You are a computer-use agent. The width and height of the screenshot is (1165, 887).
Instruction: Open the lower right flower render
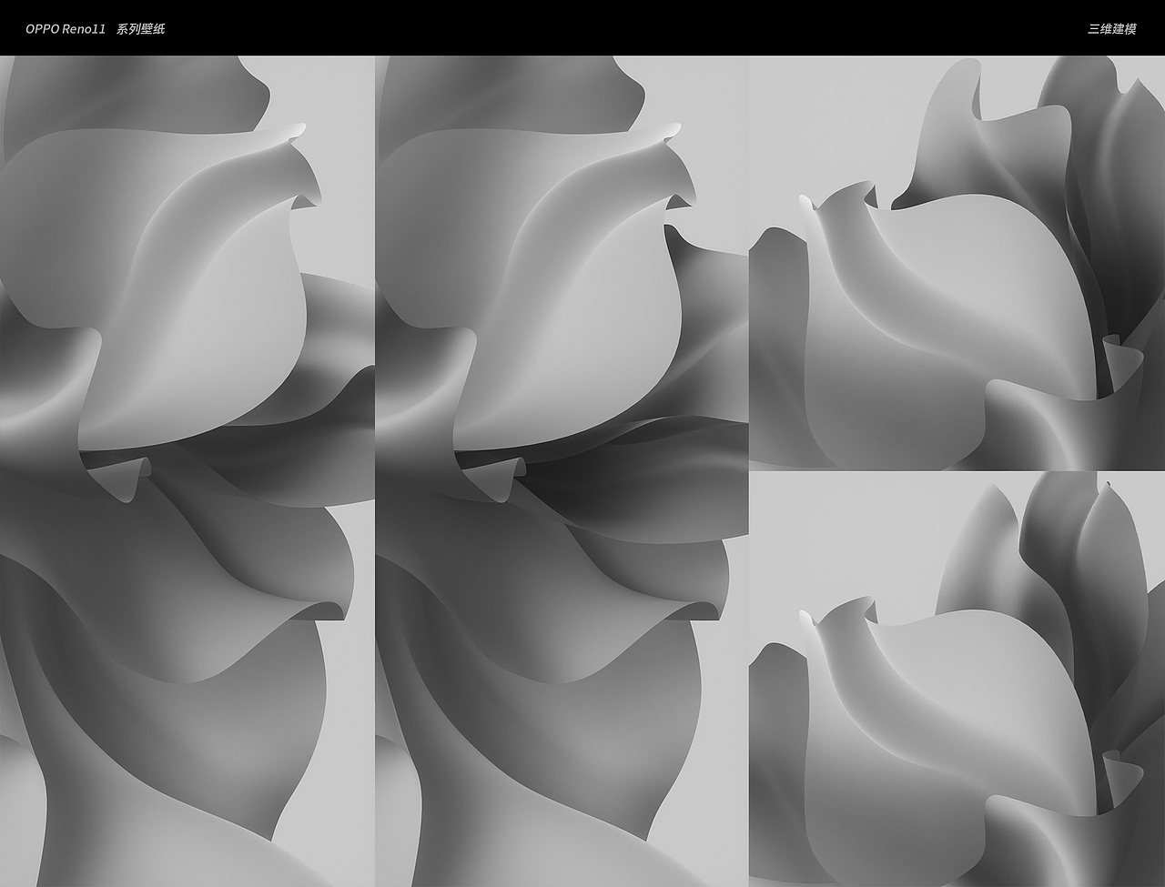click(x=957, y=679)
